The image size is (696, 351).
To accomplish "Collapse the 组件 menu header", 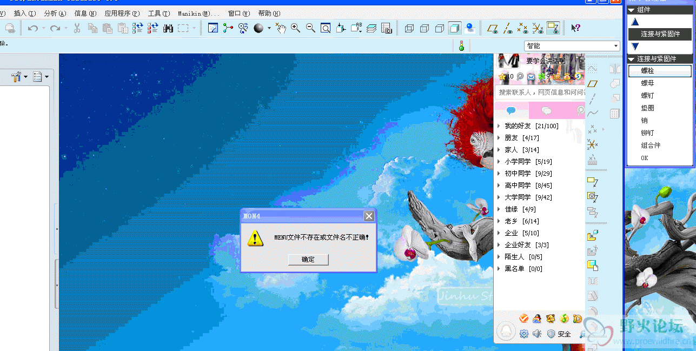I will [x=659, y=10].
